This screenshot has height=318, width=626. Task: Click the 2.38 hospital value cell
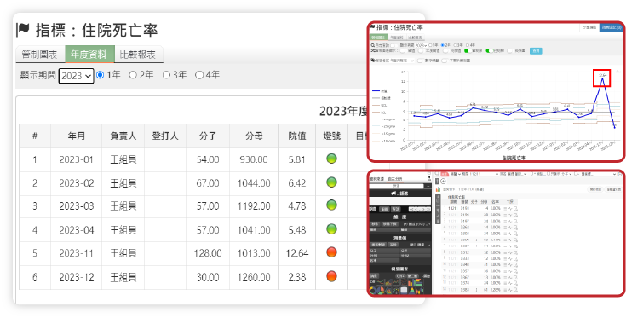coord(296,277)
